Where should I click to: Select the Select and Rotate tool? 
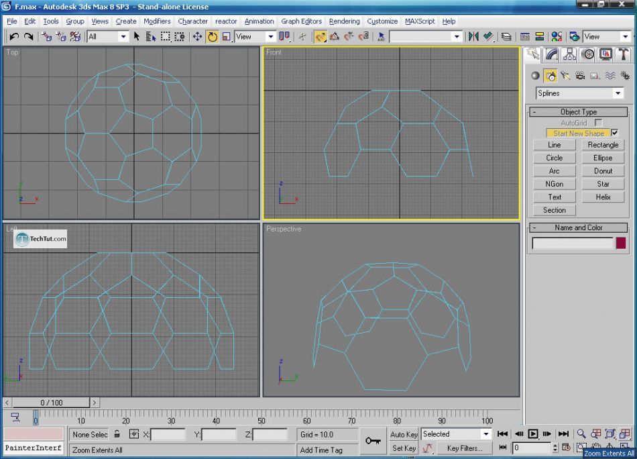tap(213, 37)
